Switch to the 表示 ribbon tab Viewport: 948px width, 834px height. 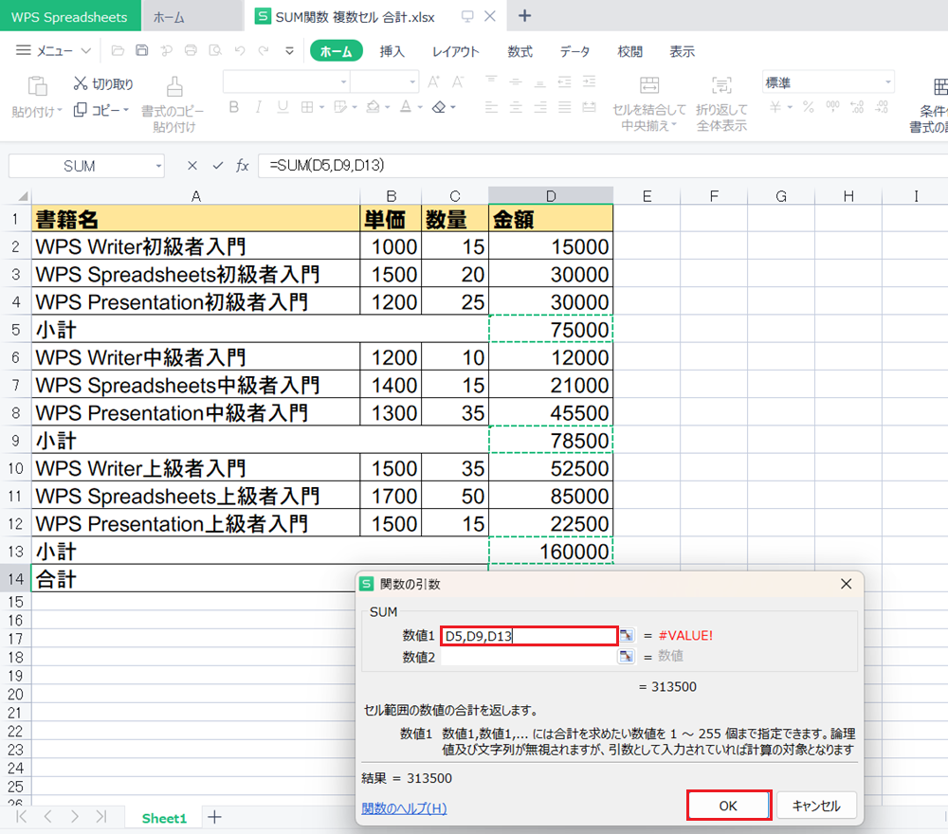coord(682,51)
